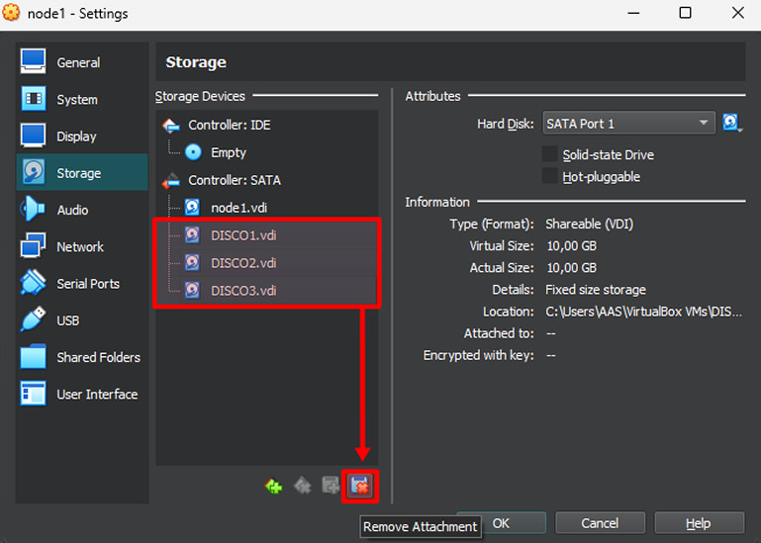Click the Audio speaker icon
Viewport: 761px width, 543px height.
(33, 209)
